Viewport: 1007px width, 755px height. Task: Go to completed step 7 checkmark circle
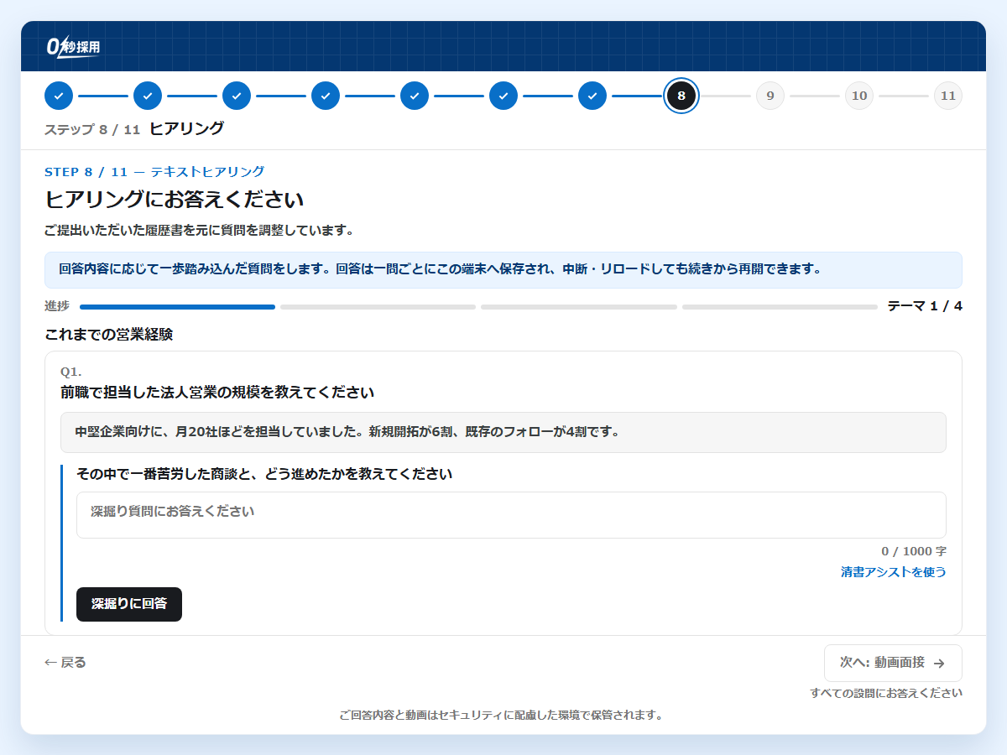point(592,96)
